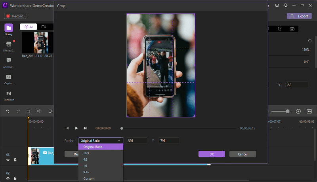Choose the 16:9 ratio option
The height and width of the screenshot is (182, 317).
(x=101, y=153)
